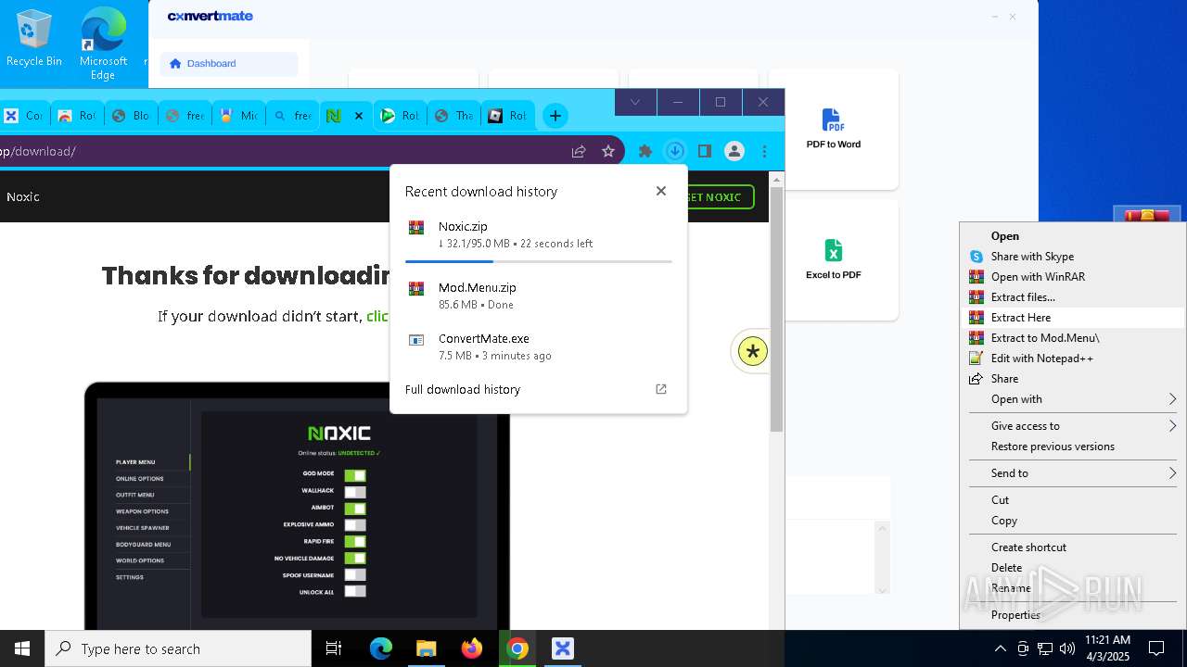Click Properties in the context menu
The width and height of the screenshot is (1187, 667).
click(1073, 615)
